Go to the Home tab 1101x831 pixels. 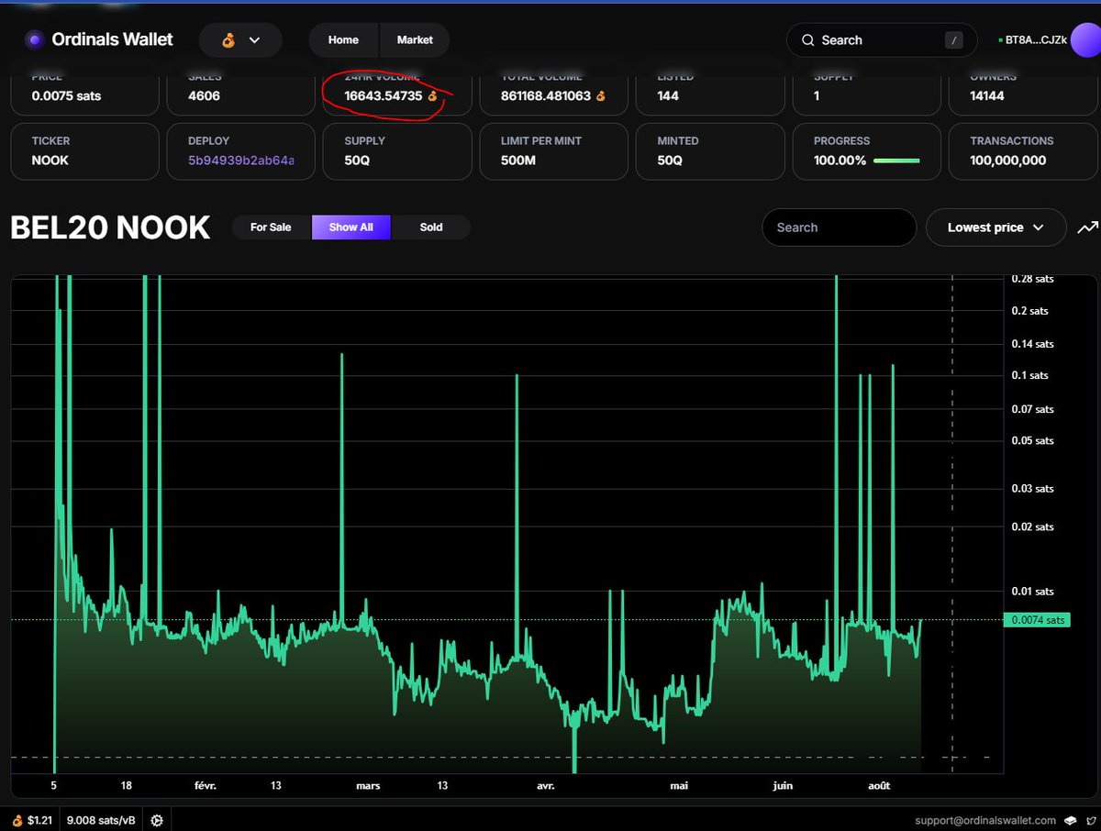(343, 40)
